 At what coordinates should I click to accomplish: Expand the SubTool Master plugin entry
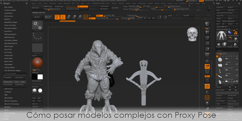pos(10,68)
